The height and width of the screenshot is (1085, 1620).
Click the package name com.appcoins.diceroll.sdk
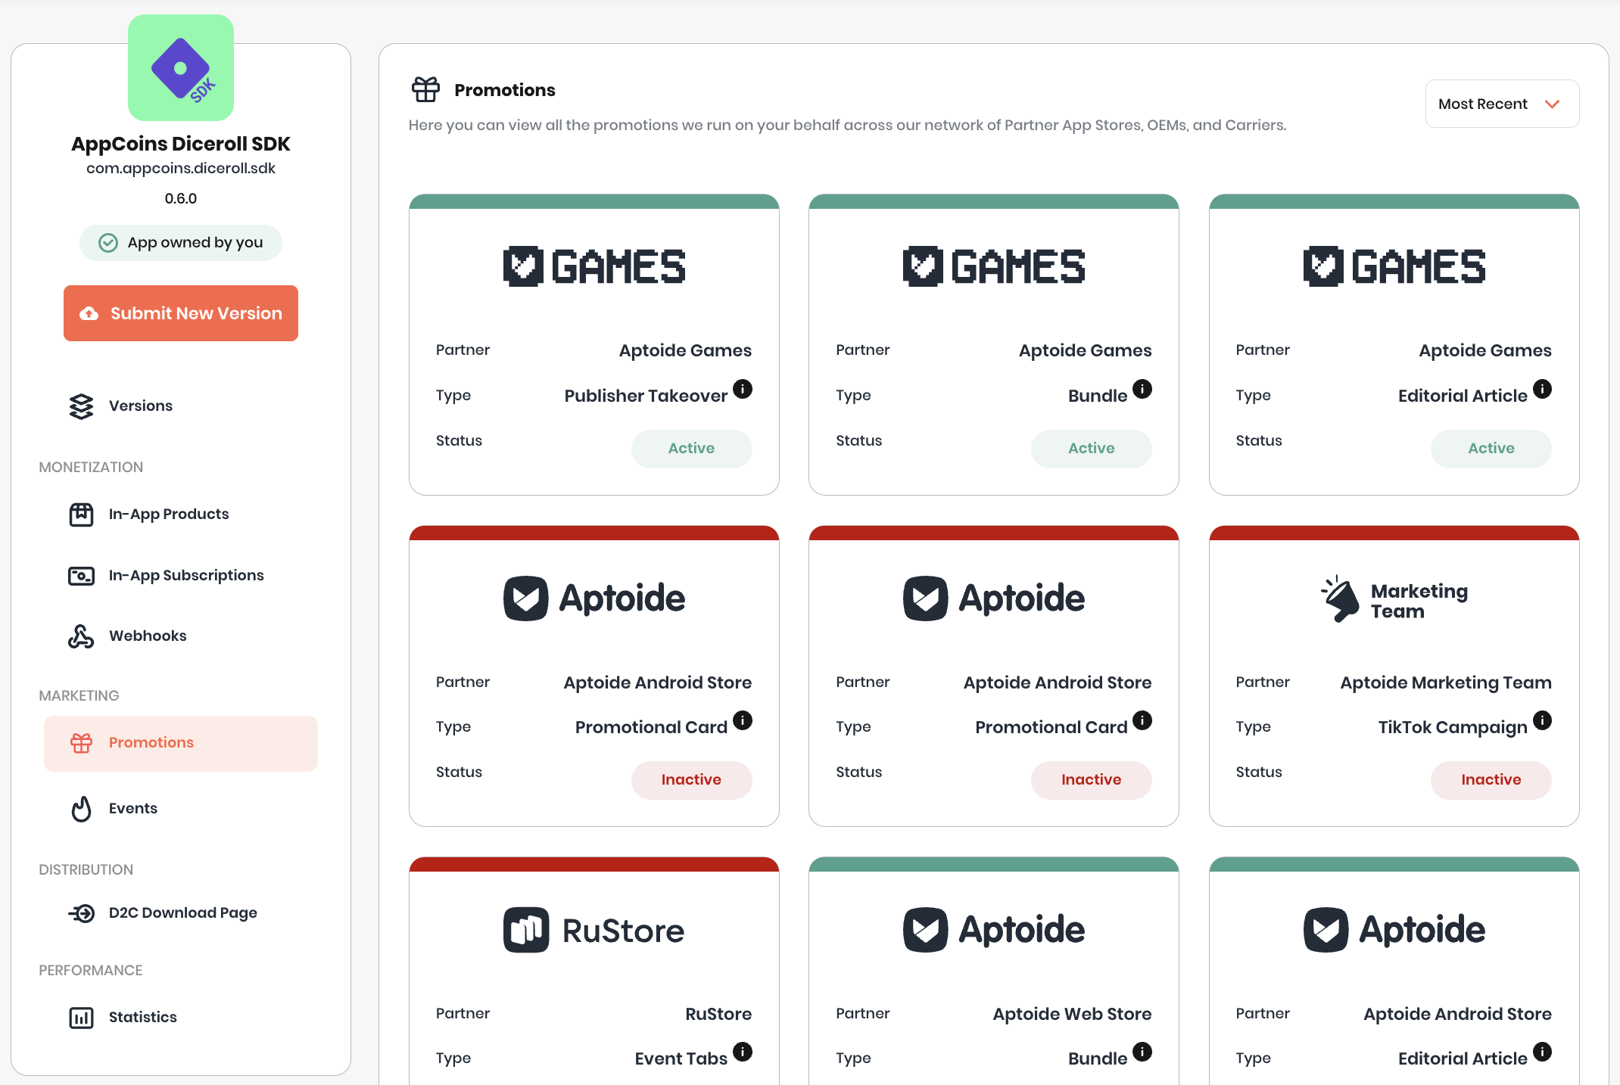[181, 169]
